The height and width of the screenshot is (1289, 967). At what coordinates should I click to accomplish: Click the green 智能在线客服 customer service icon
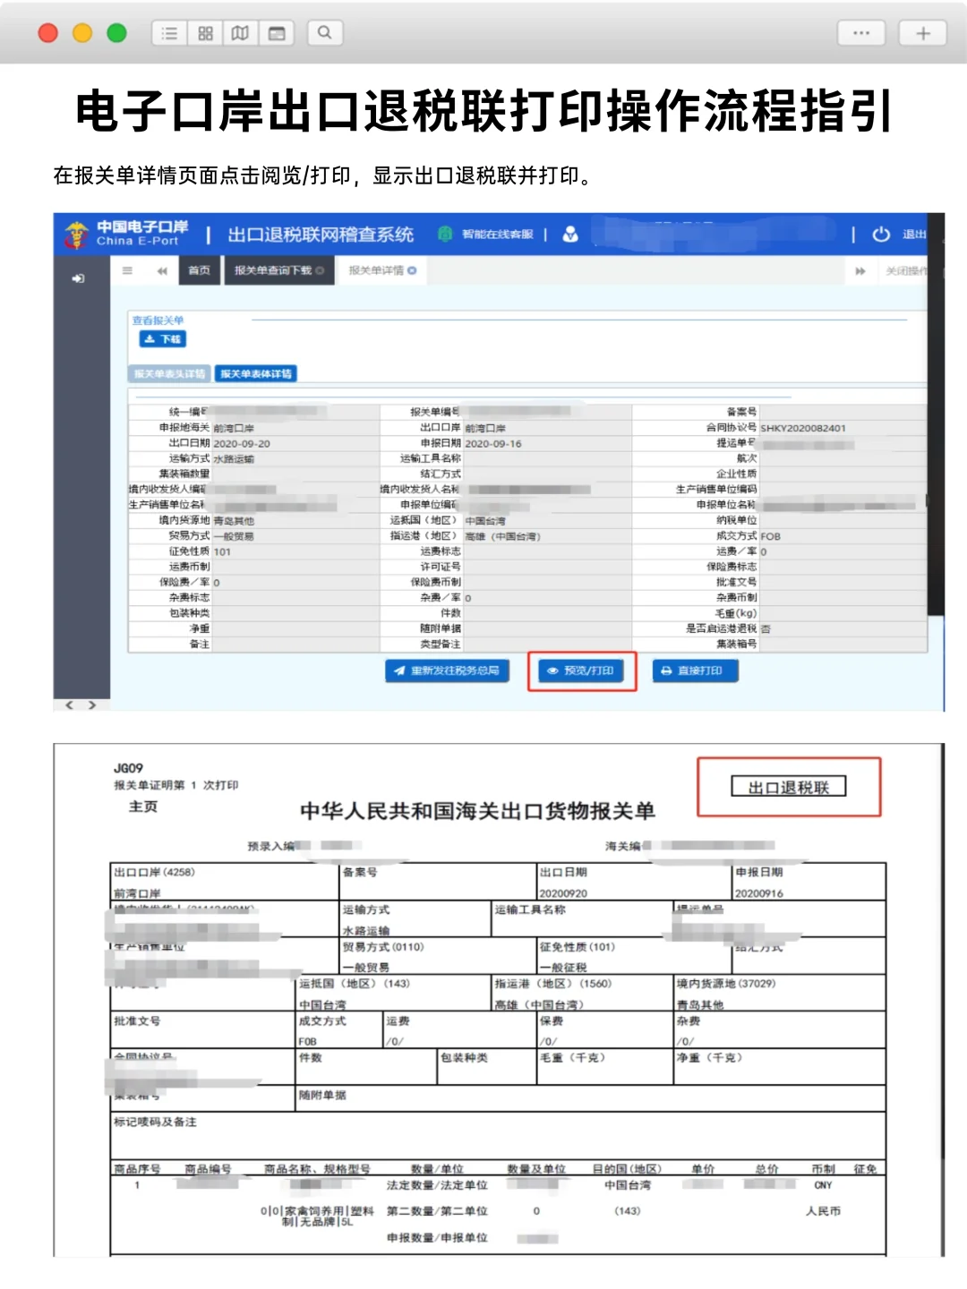tap(445, 233)
